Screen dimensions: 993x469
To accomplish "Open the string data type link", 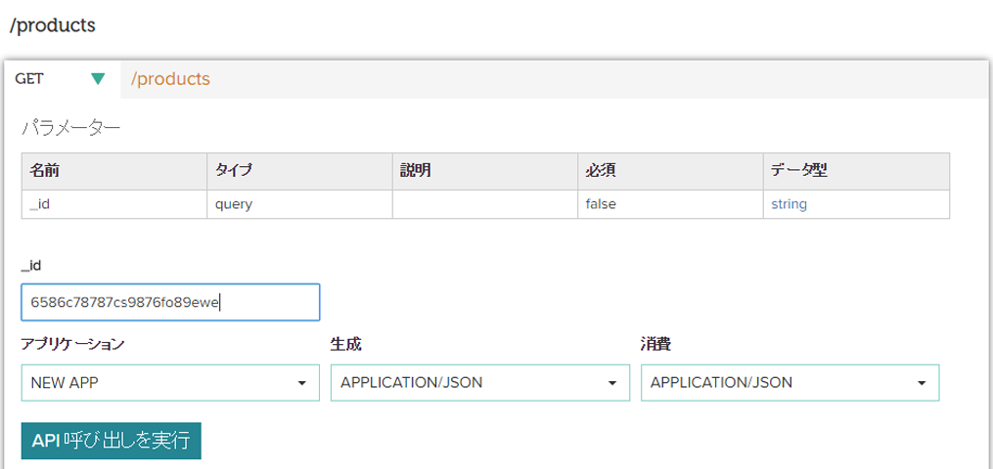I will click(789, 204).
